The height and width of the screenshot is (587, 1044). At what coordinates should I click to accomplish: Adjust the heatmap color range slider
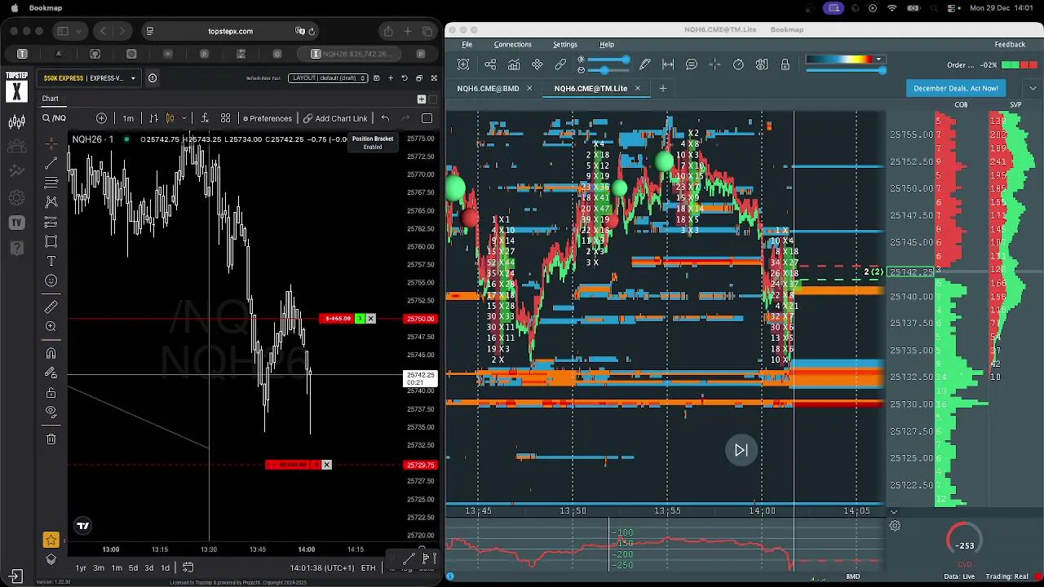(882, 71)
